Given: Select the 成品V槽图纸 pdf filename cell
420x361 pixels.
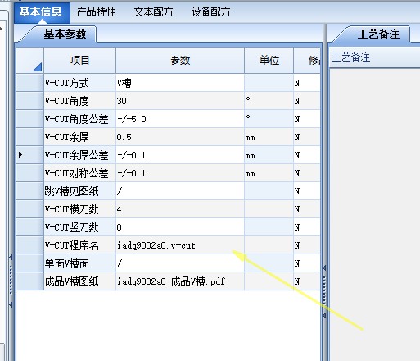Looking at the screenshot, I should coord(180,281).
